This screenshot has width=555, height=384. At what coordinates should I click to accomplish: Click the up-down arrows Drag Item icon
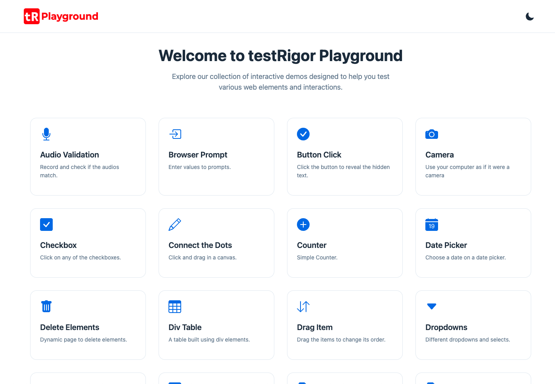(x=303, y=307)
